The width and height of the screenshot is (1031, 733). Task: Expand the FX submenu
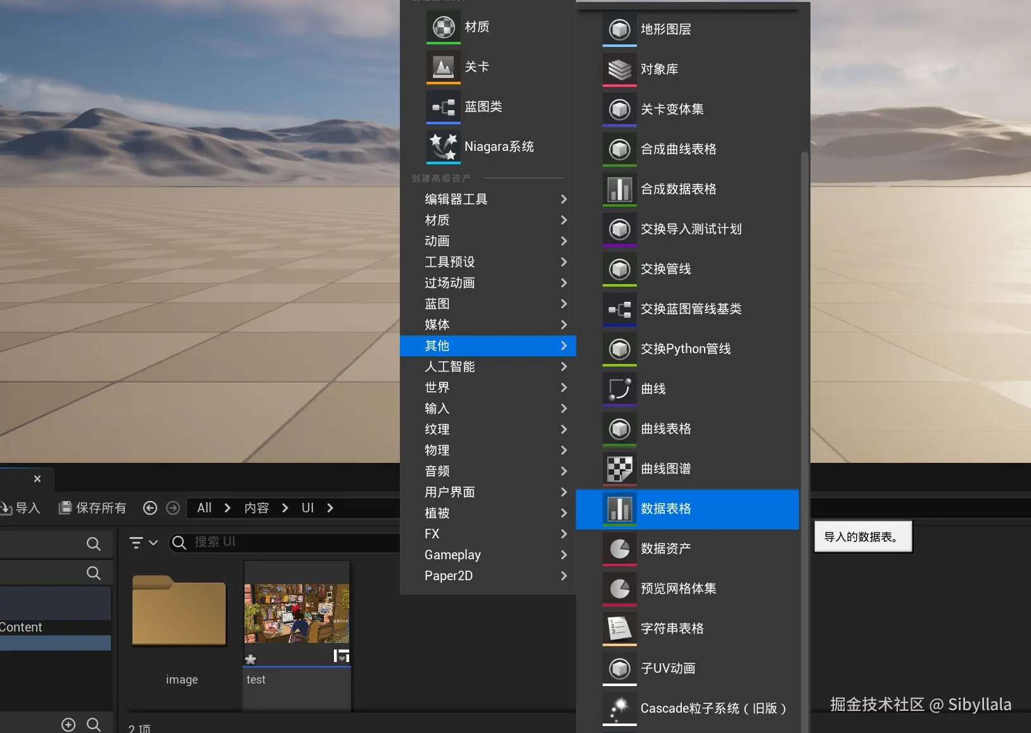(x=488, y=534)
